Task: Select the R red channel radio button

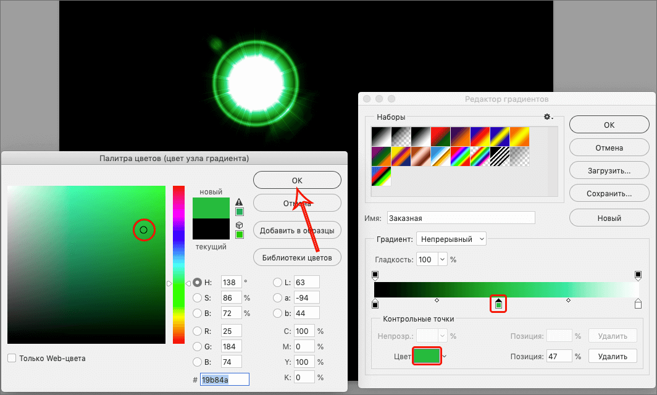Action: click(198, 330)
